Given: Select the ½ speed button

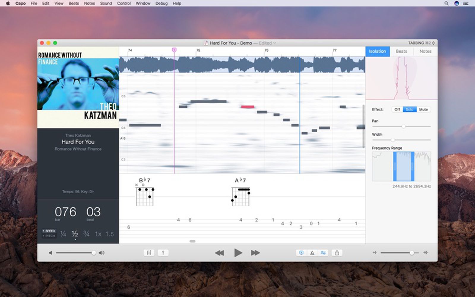Looking at the screenshot, I should click(75, 234).
